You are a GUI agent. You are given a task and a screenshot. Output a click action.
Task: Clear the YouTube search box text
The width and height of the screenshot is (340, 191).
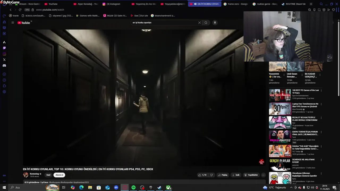click(199, 23)
